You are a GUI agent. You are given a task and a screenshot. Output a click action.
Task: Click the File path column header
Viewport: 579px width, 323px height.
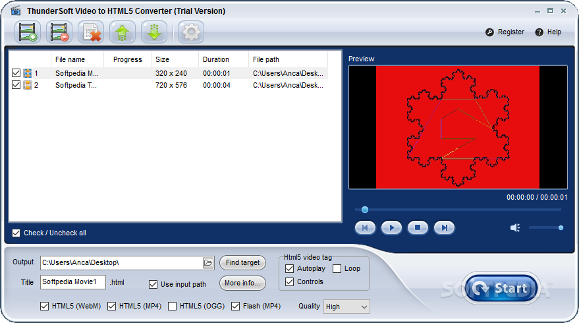[x=288, y=59]
